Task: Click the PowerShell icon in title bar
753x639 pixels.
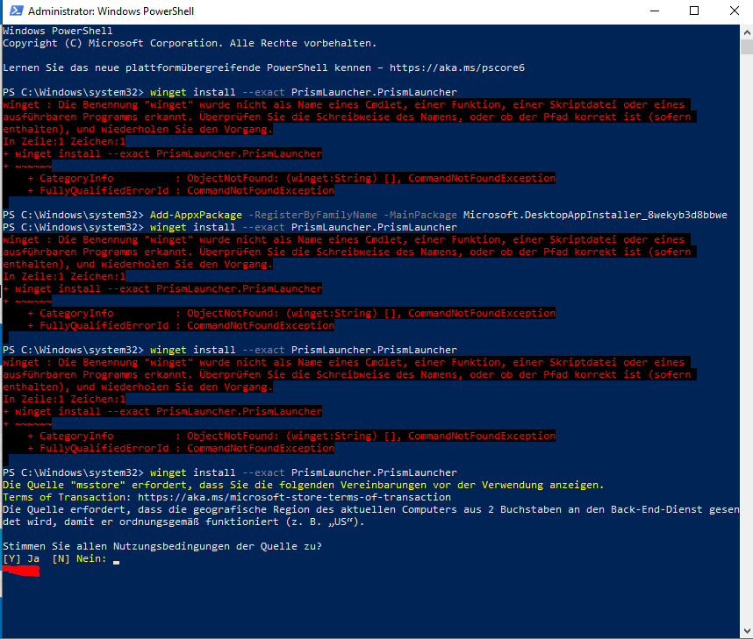Action: pyautogui.click(x=14, y=11)
